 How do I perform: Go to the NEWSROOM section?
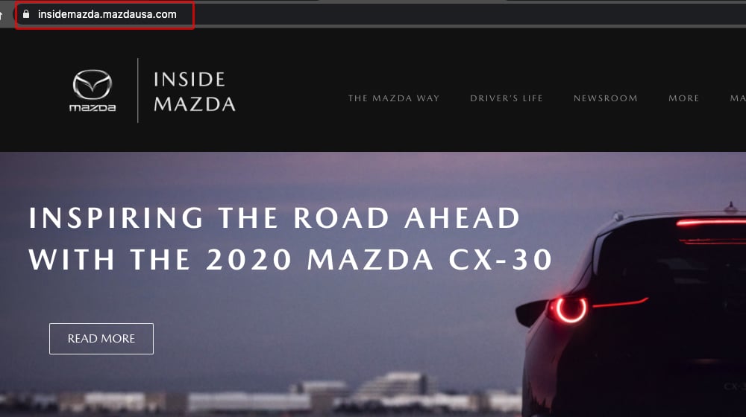pos(605,98)
